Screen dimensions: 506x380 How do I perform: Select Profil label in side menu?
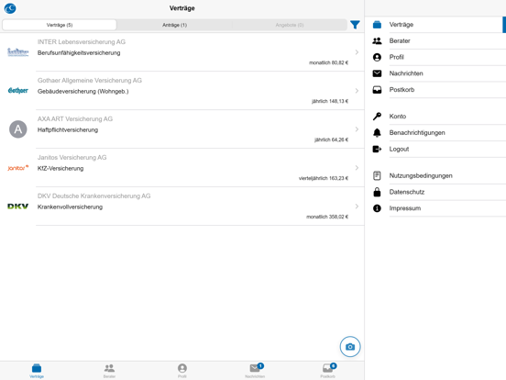coord(396,57)
